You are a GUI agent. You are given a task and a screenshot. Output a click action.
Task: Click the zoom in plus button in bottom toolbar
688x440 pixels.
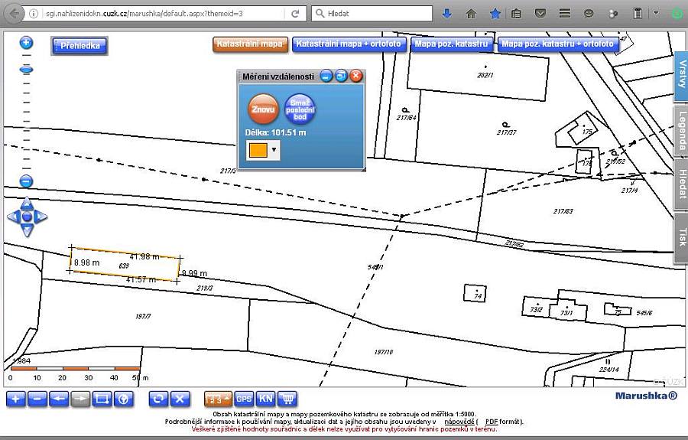click(15, 399)
